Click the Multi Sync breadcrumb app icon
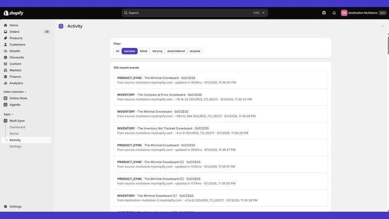This screenshot has width=389, height=219. tap(61, 26)
